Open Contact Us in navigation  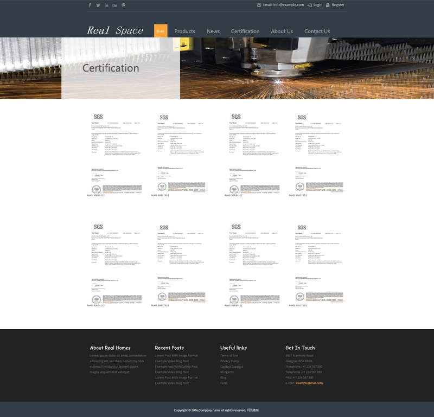[x=317, y=31]
